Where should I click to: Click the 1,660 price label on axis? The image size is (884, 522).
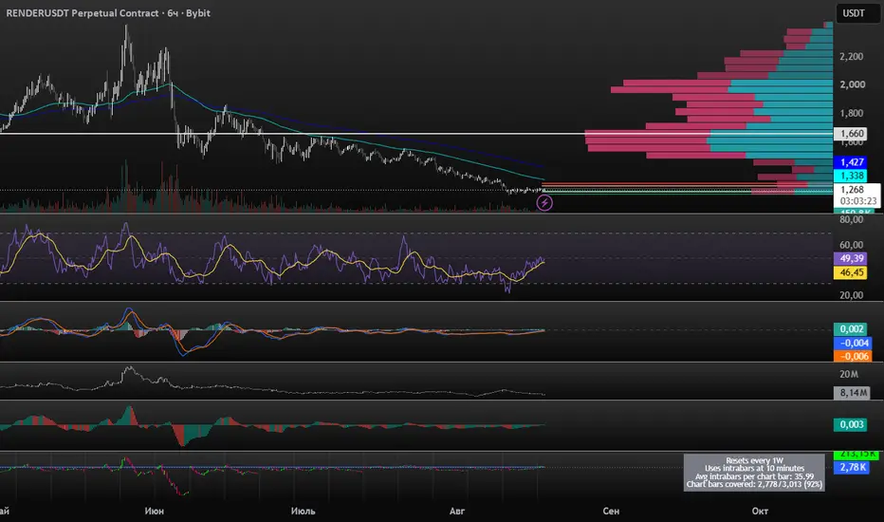[852, 134]
